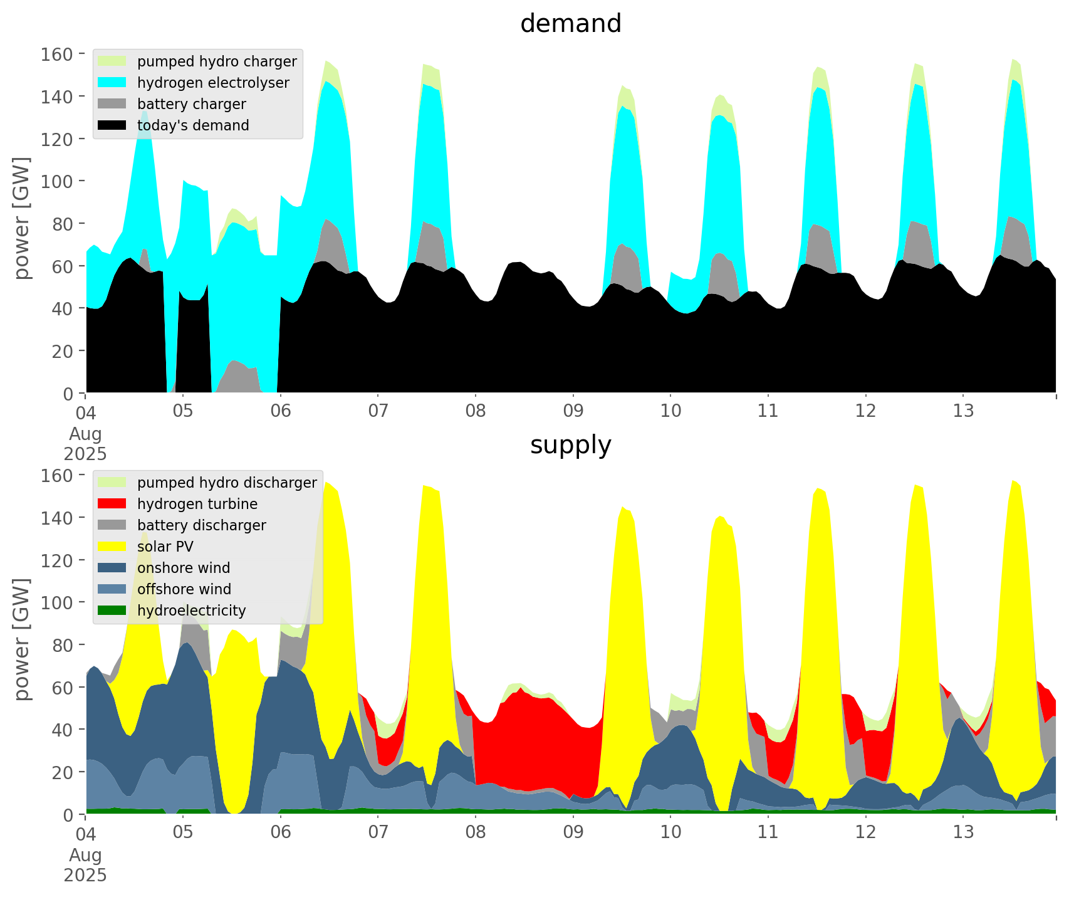Viewport: 1069px width, 897px height.
Task: Select the onshore wind legend swatch
Action: (x=112, y=568)
